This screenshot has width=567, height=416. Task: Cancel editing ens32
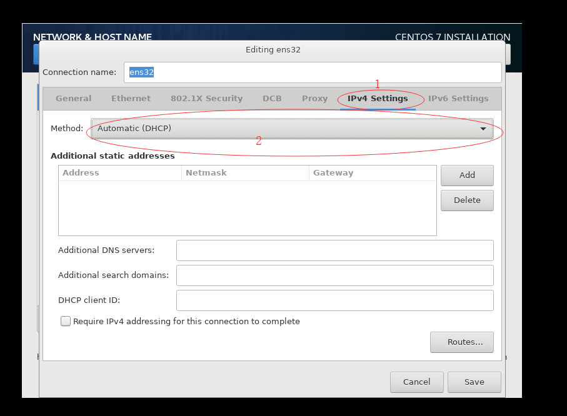tap(416, 382)
